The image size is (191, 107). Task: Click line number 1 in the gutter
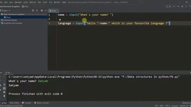tap(49, 15)
